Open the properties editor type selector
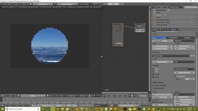 pos(154,30)
